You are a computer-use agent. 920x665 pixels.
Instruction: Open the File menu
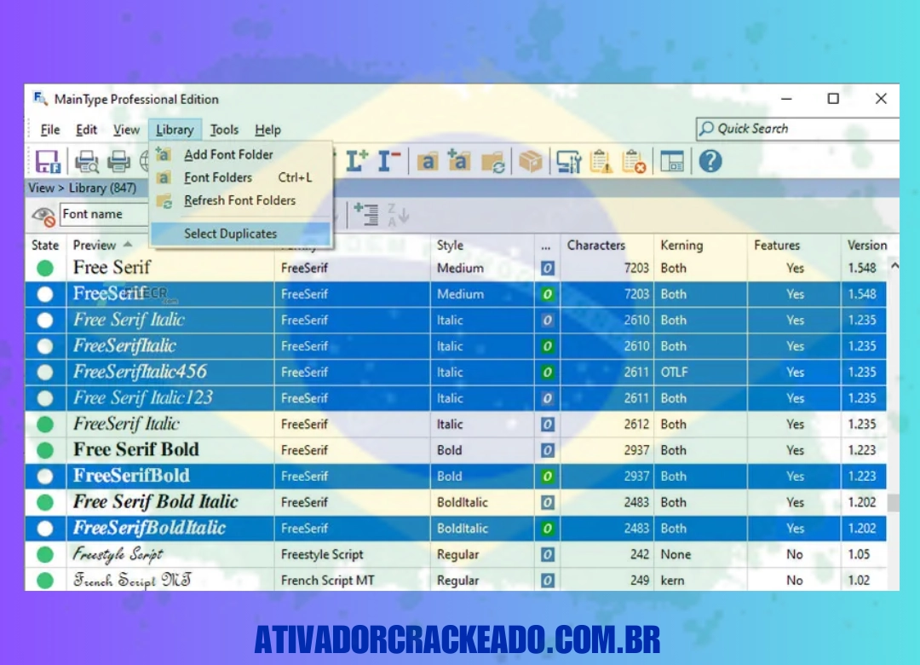tap(50, 130)
